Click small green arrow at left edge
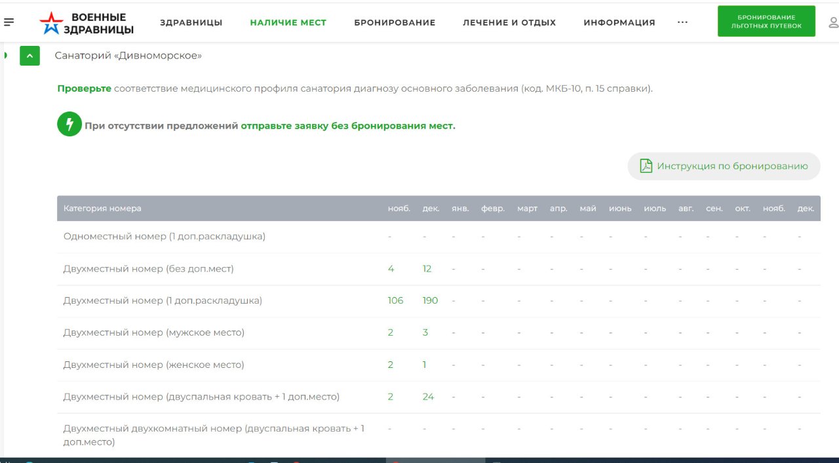This screenshot has width=839, height=463. (5, 55)
